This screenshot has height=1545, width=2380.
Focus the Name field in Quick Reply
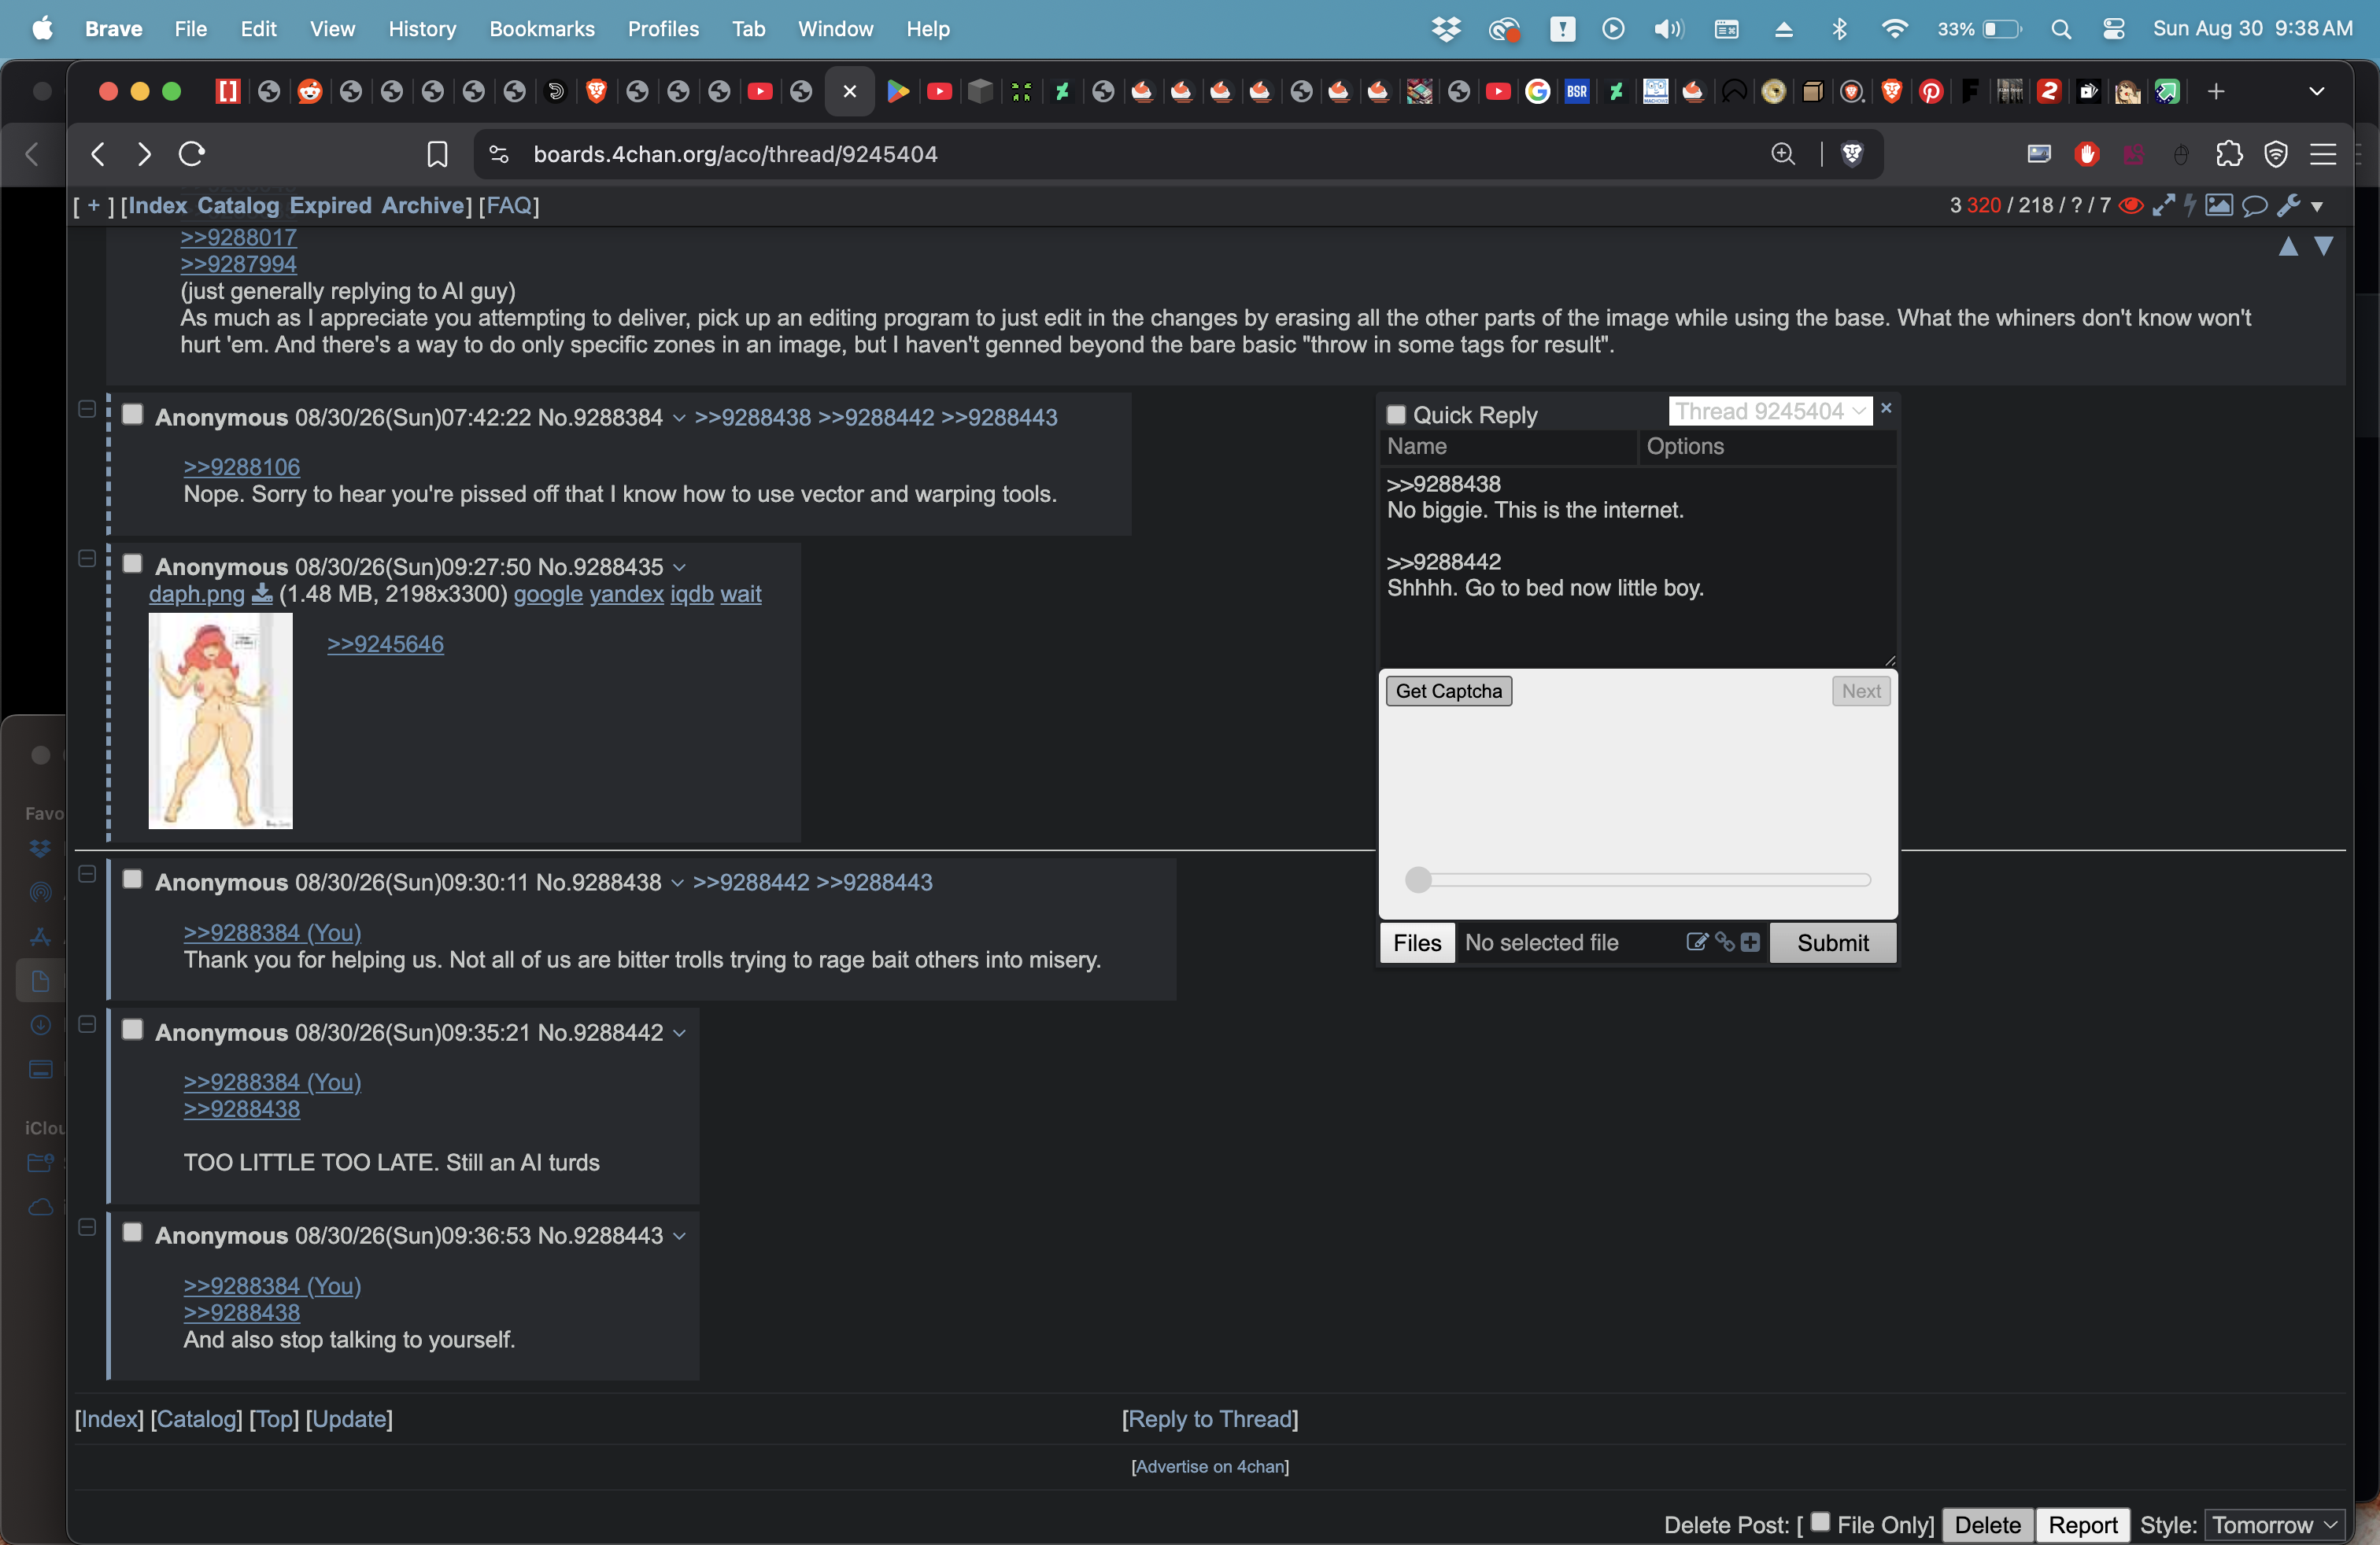pos(1508,447)
